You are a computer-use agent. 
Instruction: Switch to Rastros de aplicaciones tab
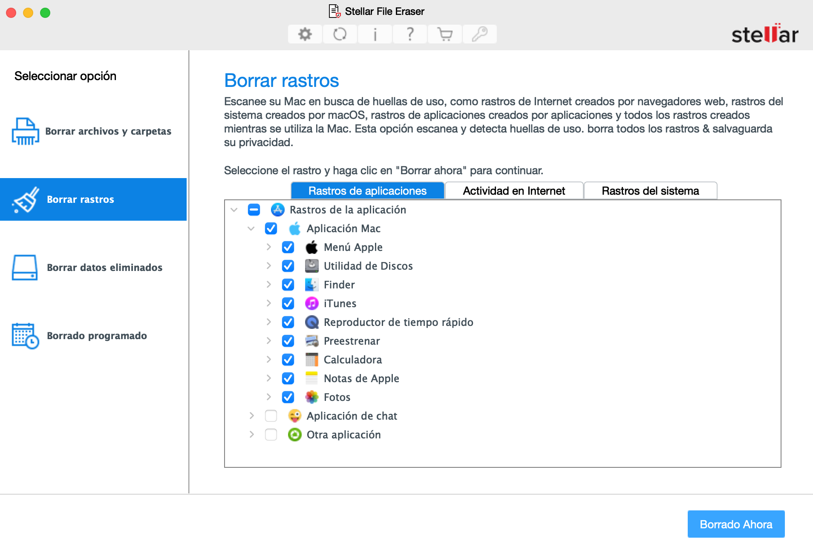pyautogui.click(x=367, y=191)
